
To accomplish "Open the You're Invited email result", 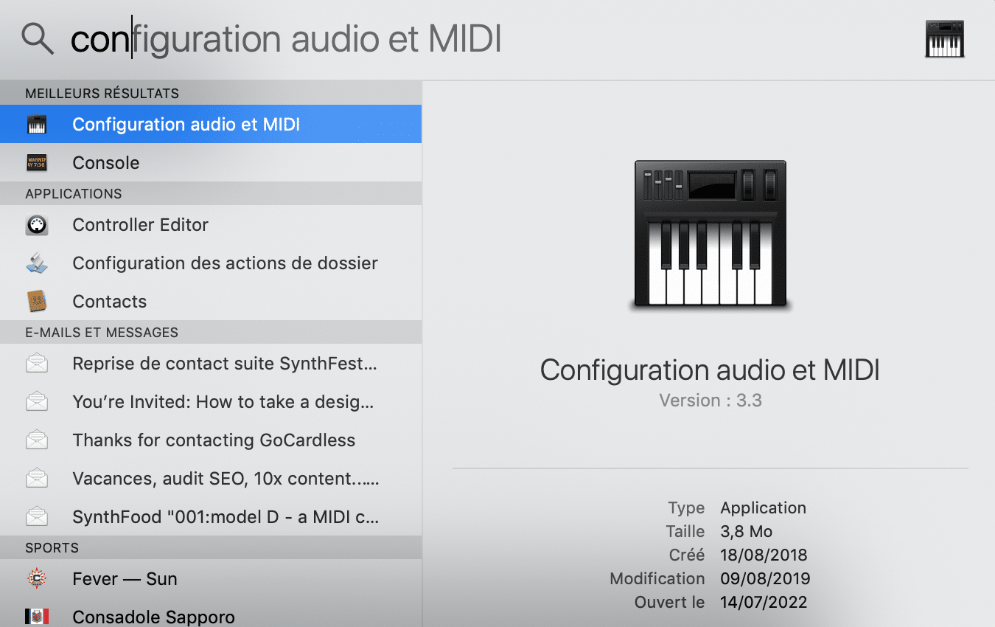I will click(x=211, y=401).
